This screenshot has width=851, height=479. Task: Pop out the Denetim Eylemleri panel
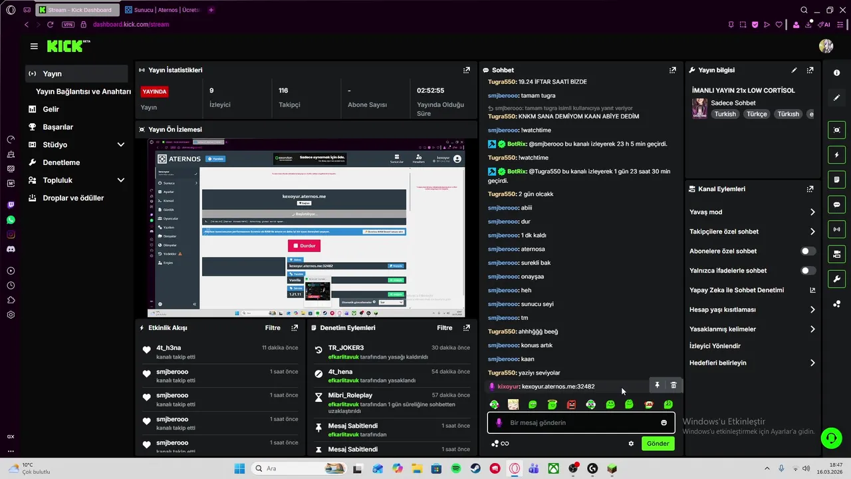pyautogui.click(x=467, y=328)
